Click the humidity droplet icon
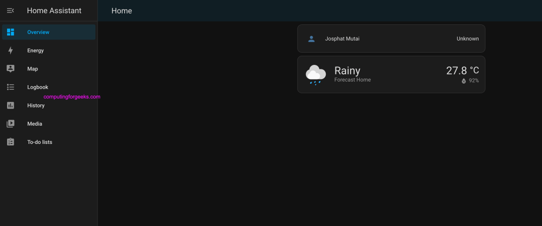The height and width of the screenshot is (226, 542). [x=464, y=81]
